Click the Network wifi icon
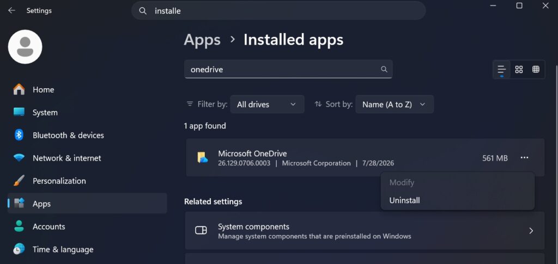This screenshot has height=264, width=558. coord(19,158)
